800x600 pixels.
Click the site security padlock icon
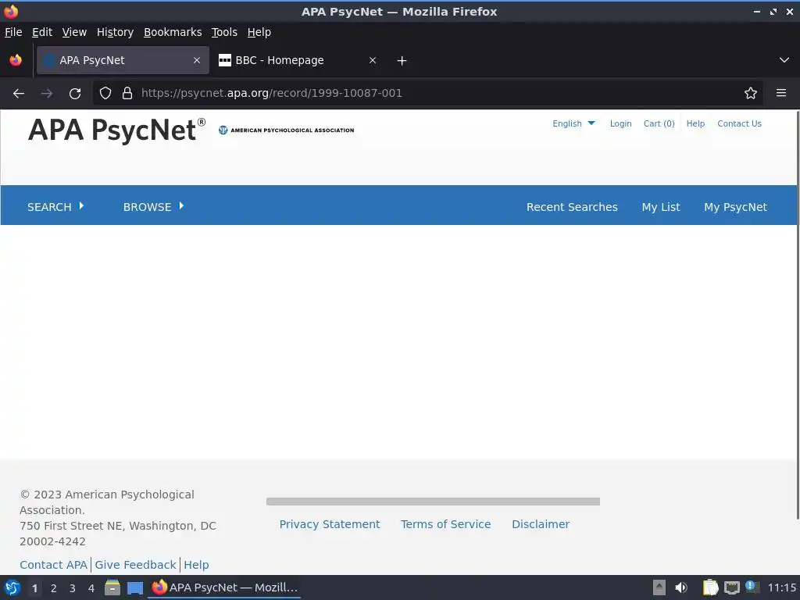(x=127, y=93)
